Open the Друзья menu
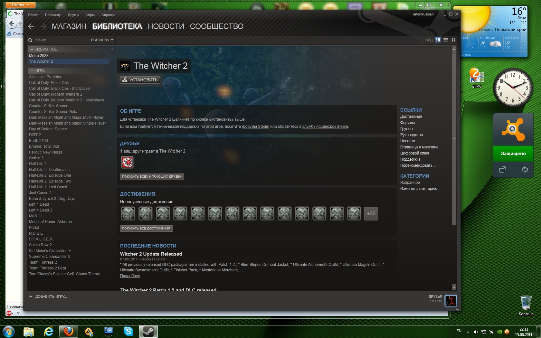The height and width of the screenshot is (338, 541). 73,15
